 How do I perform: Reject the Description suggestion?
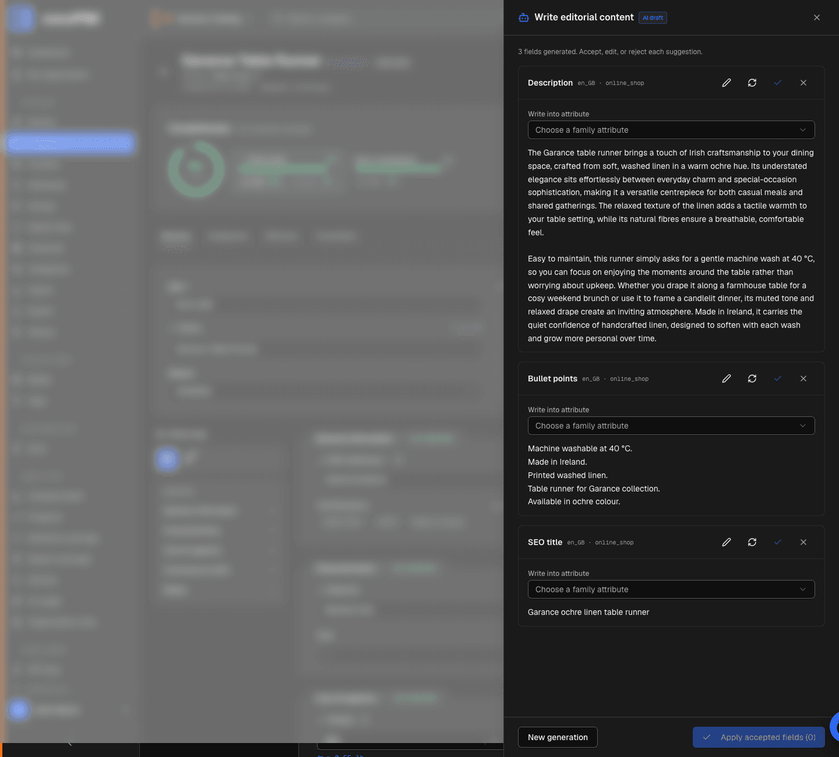point(803,83)
